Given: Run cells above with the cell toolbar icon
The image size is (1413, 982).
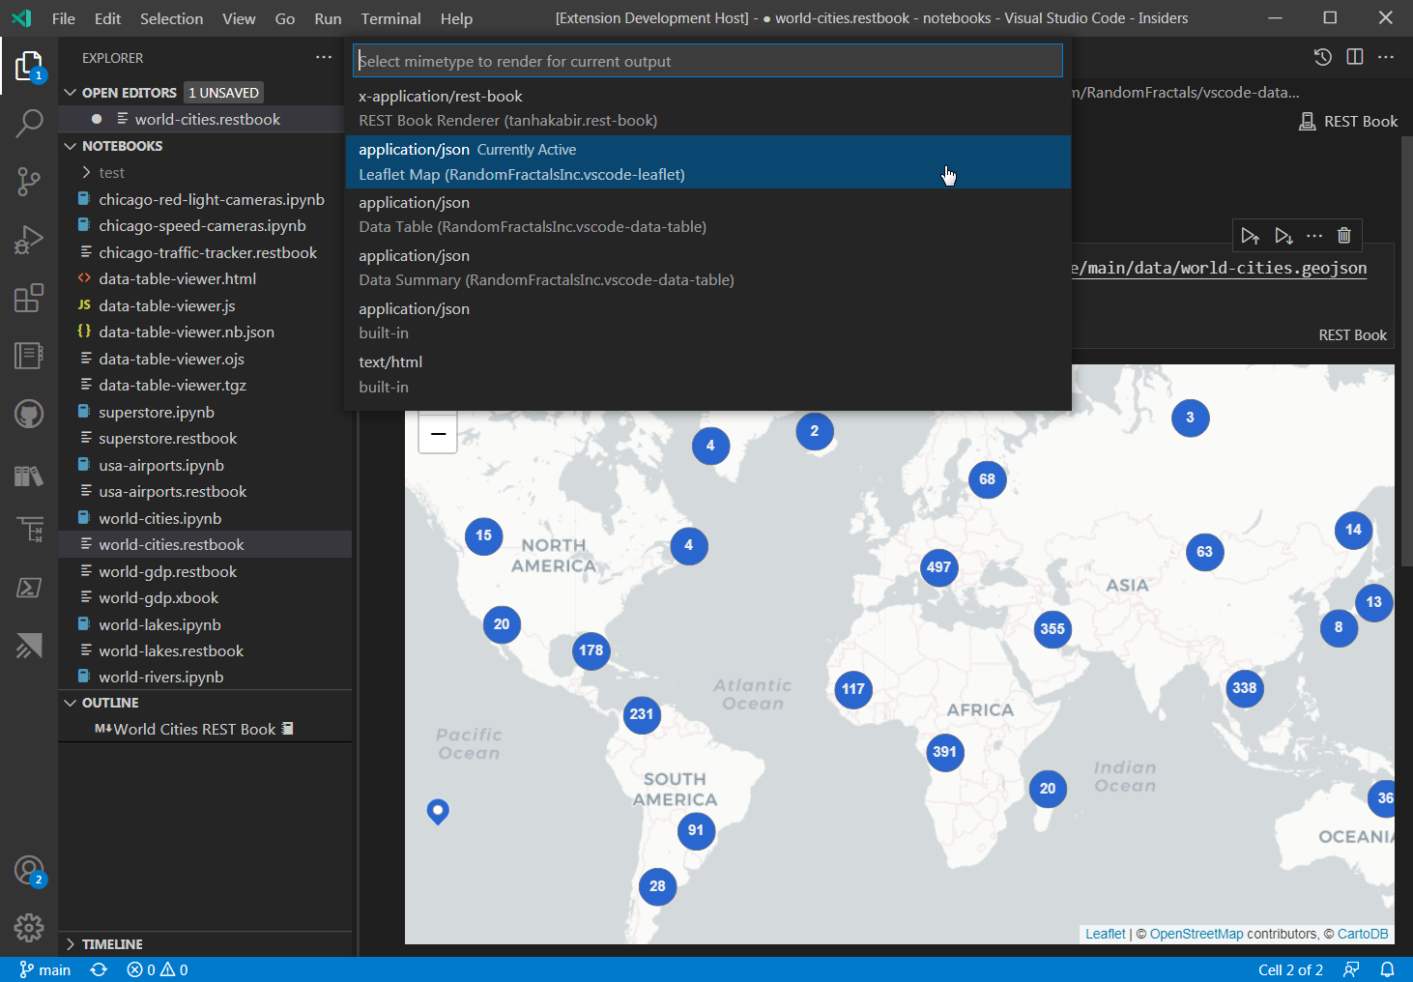Looking at the screenshot, I should (1250, 235).
